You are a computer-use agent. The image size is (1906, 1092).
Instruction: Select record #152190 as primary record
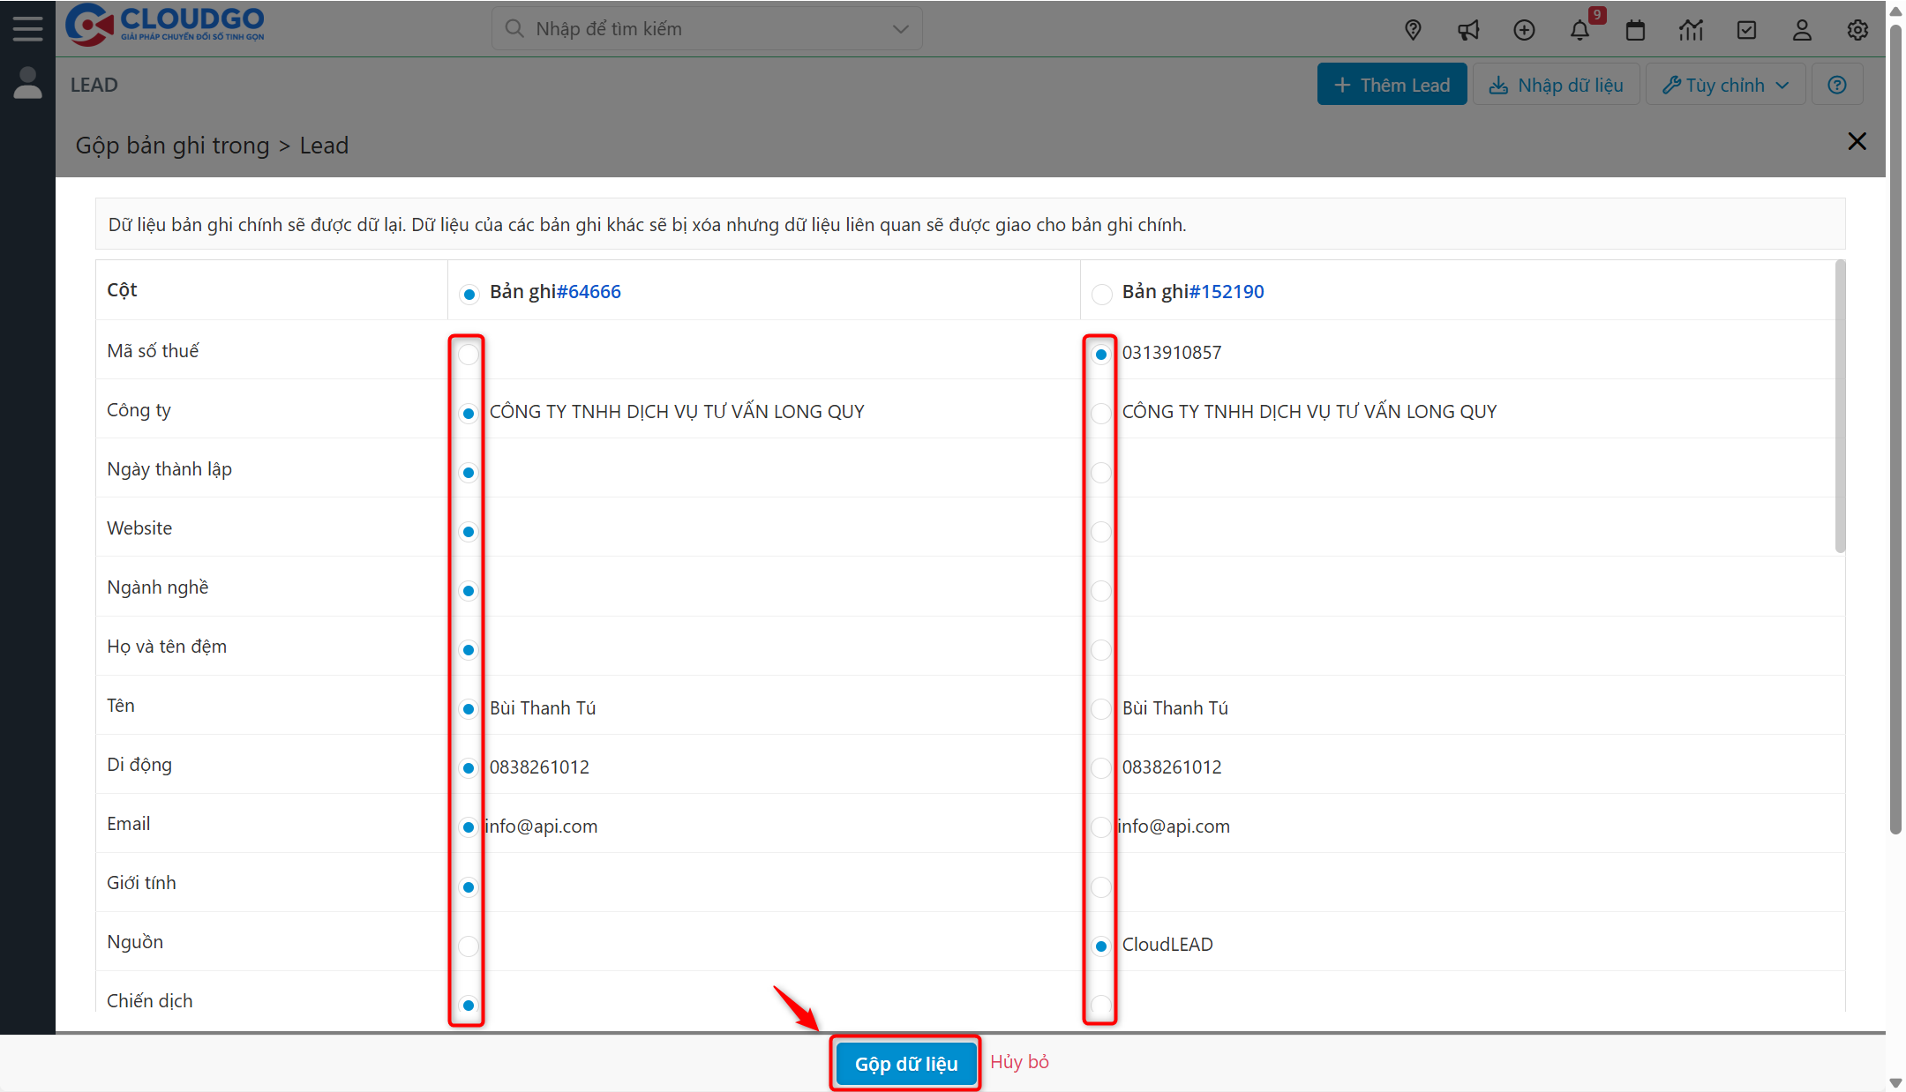click(1101, 294)
